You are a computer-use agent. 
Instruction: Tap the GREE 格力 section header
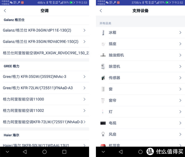click(12, 66)
